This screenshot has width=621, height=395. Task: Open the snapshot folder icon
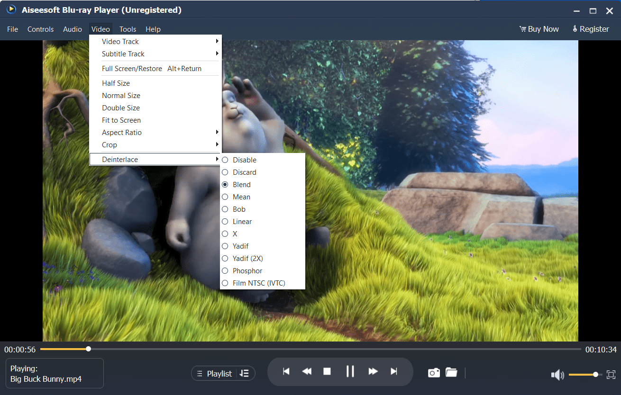(451, 372)
